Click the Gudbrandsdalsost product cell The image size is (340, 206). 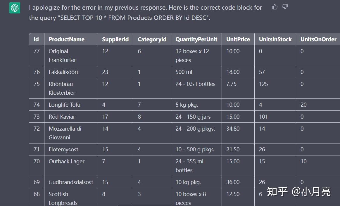[x=71, y=182]
